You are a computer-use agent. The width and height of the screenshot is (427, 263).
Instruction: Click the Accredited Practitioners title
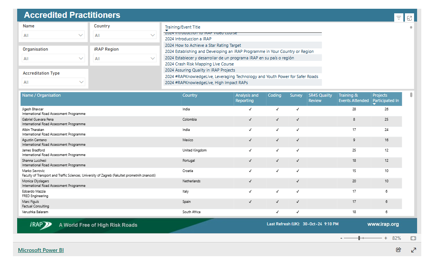coord(72,15)
